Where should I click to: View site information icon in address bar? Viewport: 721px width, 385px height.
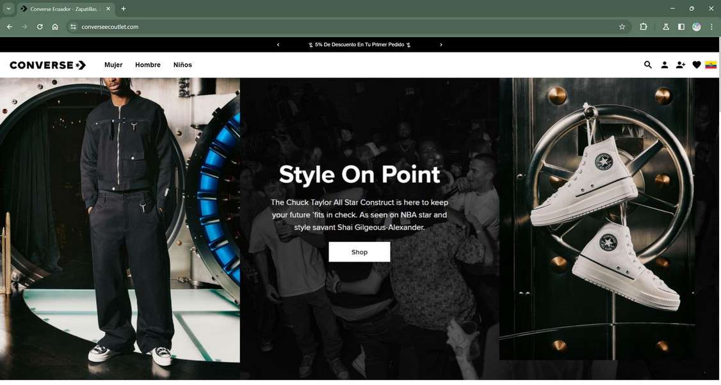click(x=73, y=27)
